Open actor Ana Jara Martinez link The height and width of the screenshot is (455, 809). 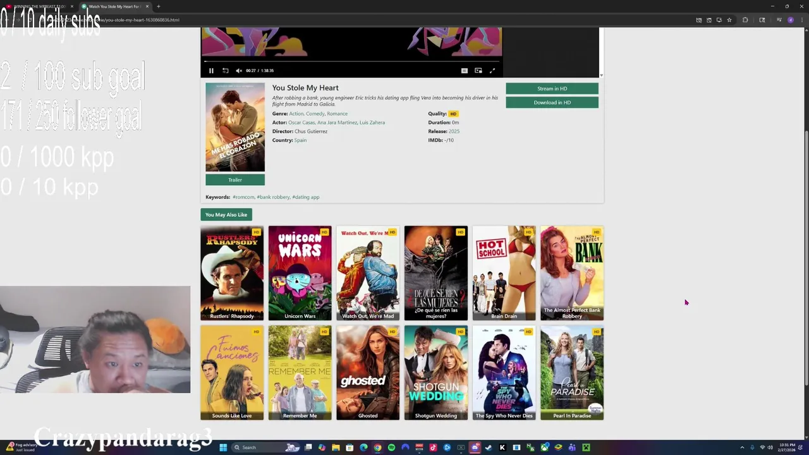(x=337, y=123)
